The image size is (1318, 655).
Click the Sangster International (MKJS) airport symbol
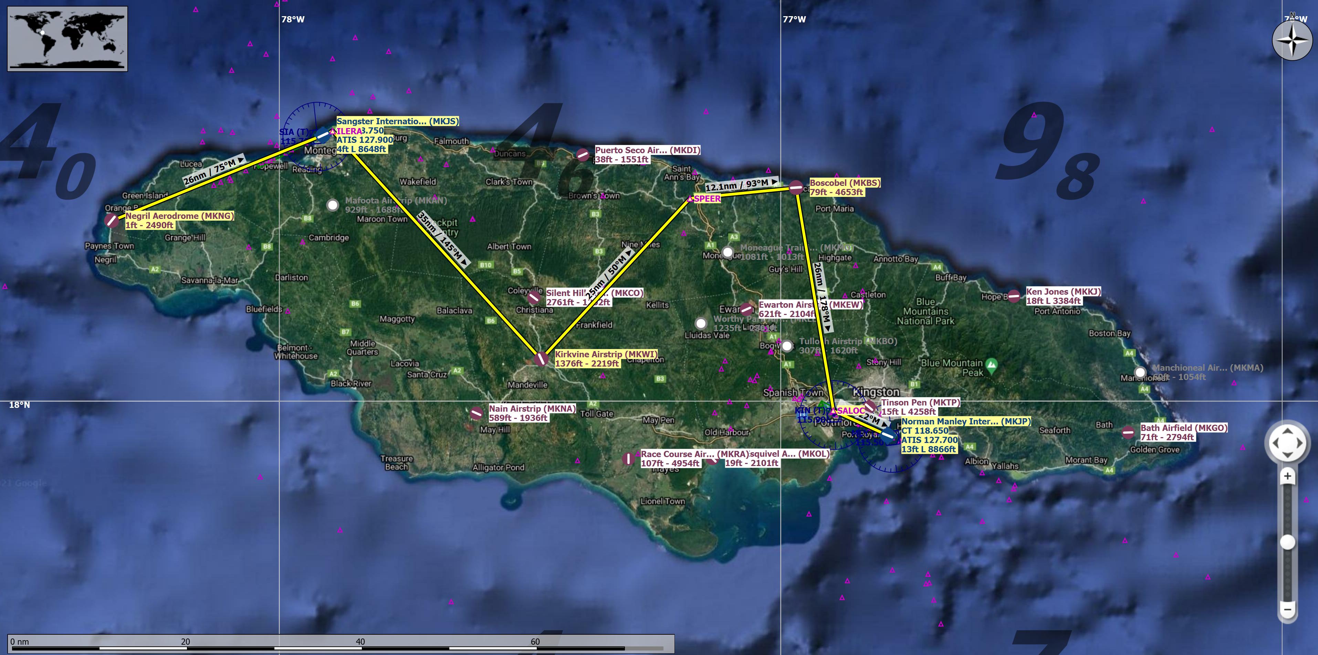pyautogui.click(x=323, y=136)
